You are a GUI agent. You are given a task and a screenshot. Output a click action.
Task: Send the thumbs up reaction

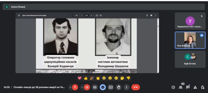pyautogui.click(x=86, y=78)
